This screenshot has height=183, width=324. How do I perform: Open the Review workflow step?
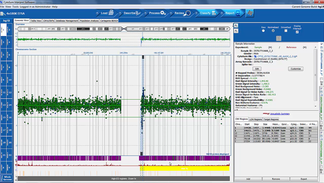pos(182,13)
